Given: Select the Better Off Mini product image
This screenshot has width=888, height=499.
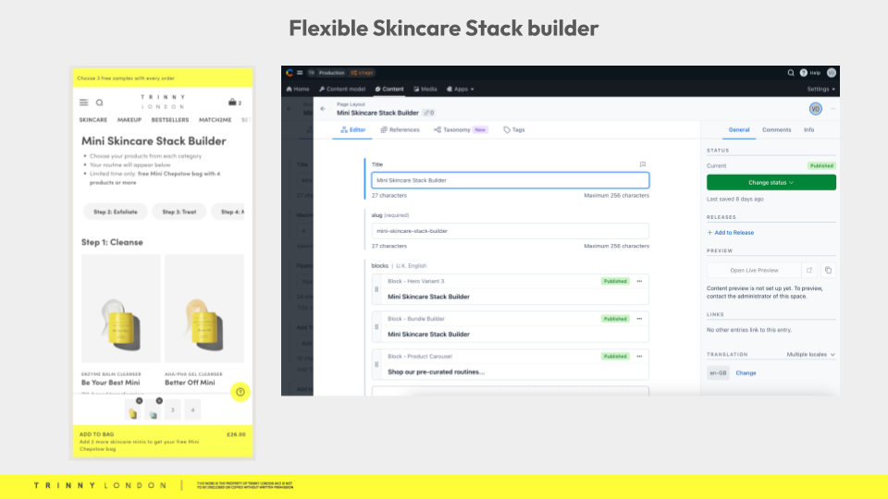Looking at the screenshot, I should point(204,309).
